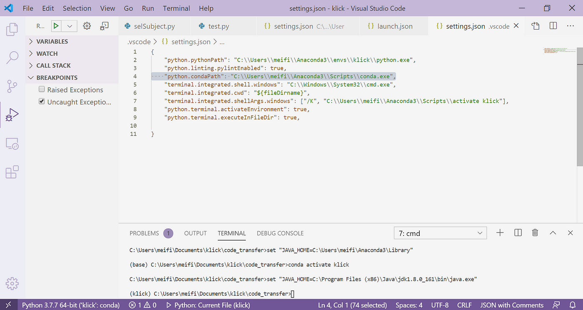This screenshot has width=583, height=310.
Task: Close the .vscode settings.json tab
Action: (516, 26)
